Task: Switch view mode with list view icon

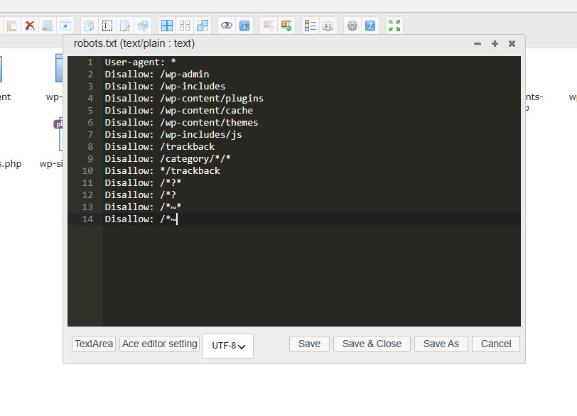Action: click(x=311, y=26)
